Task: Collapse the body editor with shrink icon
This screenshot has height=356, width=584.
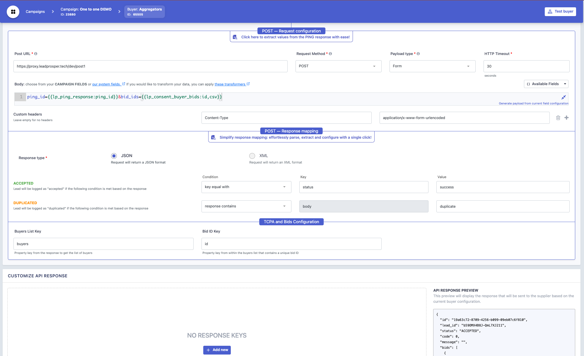Action: (563, 97)
